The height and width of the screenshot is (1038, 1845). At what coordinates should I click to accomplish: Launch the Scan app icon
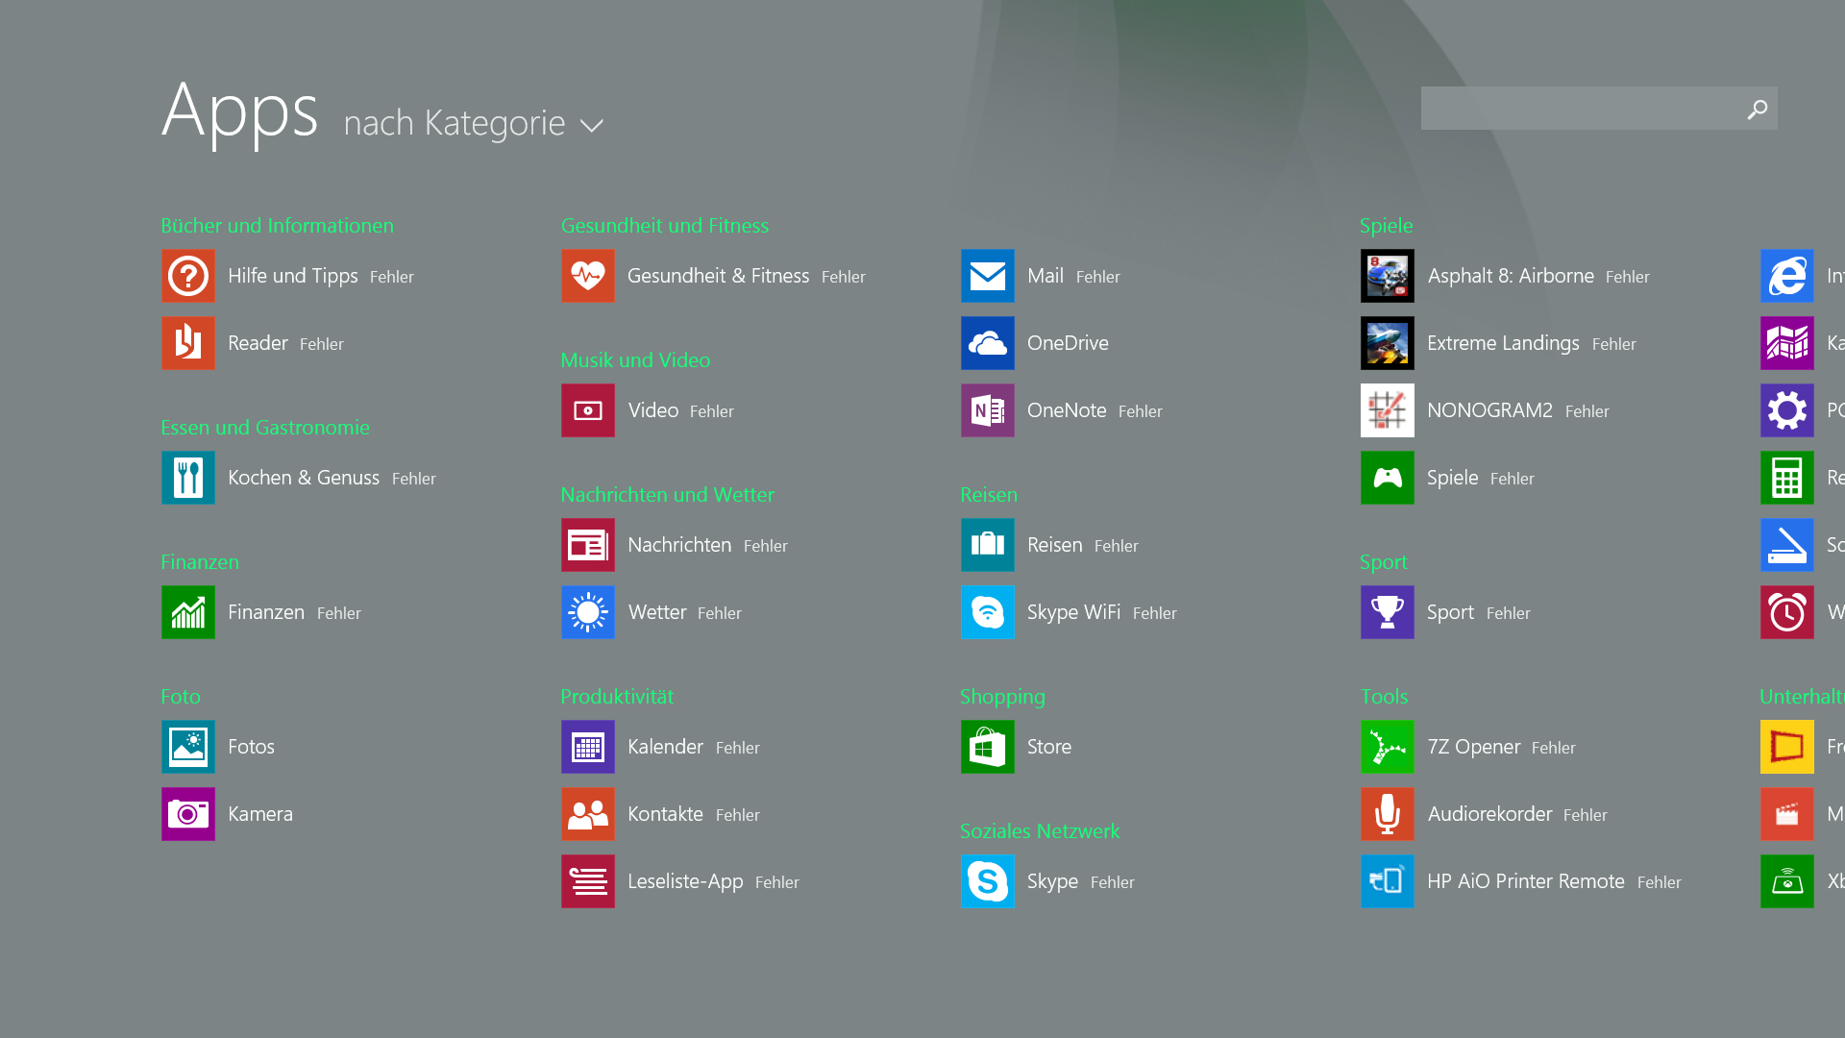(1786, 545)
